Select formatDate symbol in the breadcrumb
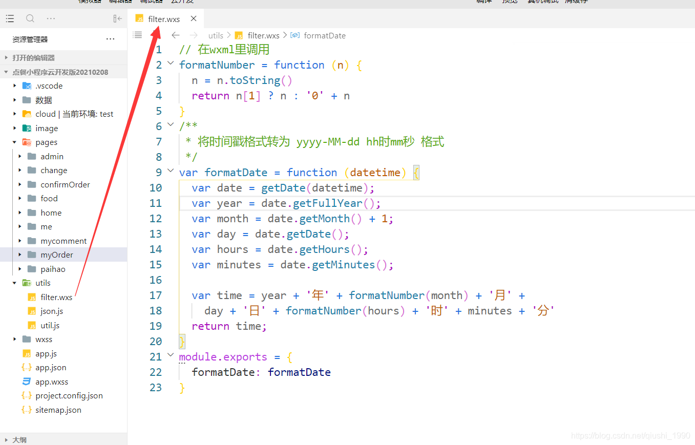This screenshot has width=695, height=445. (x=325, y=35)
